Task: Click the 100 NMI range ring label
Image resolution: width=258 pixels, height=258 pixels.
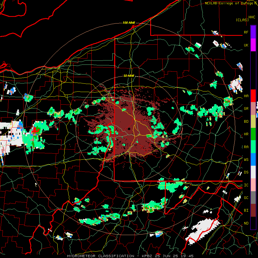Action: 129,23
